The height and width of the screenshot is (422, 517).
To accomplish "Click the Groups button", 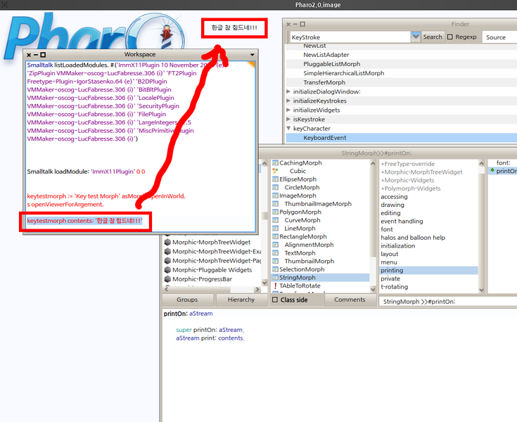I will (x=187, y=300).
